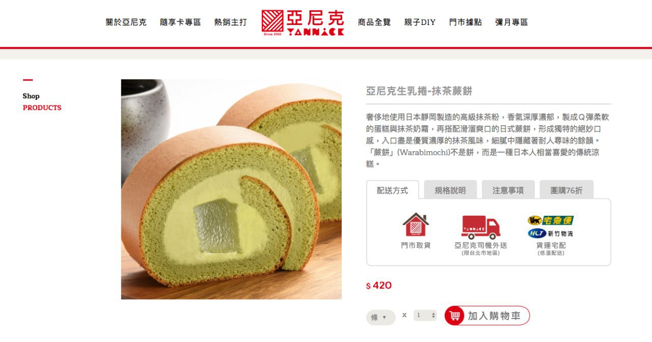
Task: Switch to the 注意事項 tab
Action: coord(508,190)
